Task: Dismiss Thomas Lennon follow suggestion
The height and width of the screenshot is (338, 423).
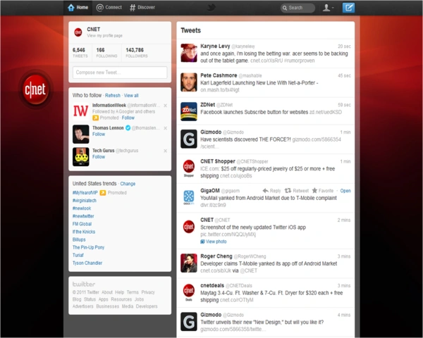Action: point(166,128)
